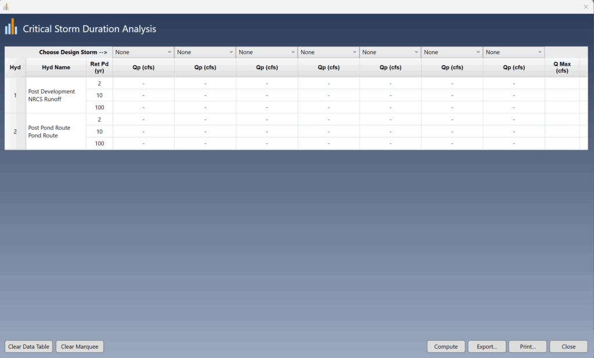Click the Q Max column header
Viewport: 594px width, 358px height.
pos(562,67)
